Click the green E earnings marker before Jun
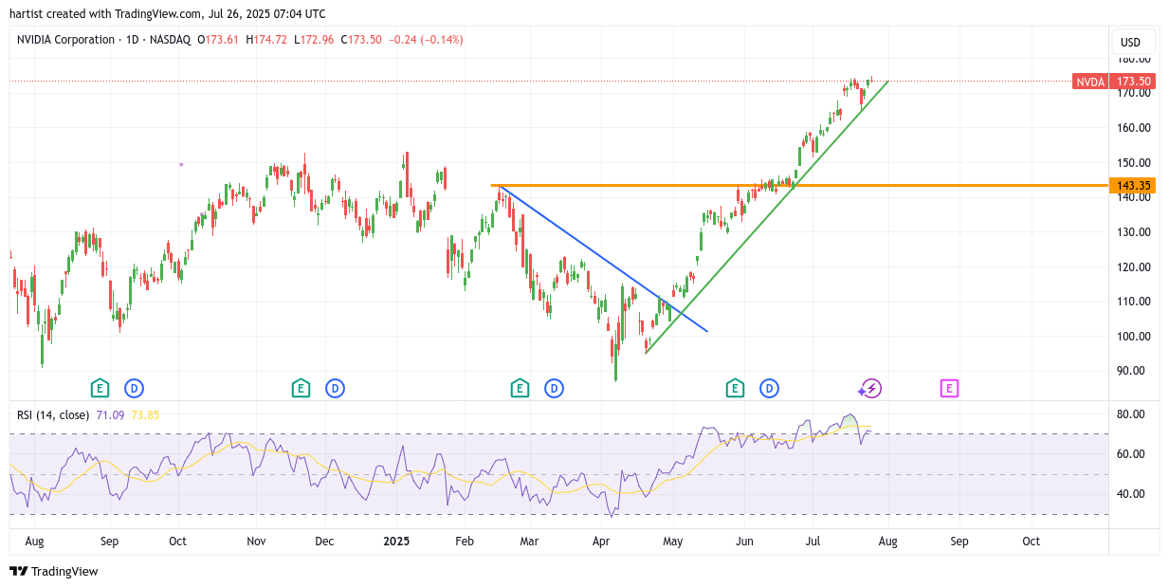1169x588 pixels. (x=735, y=388)
